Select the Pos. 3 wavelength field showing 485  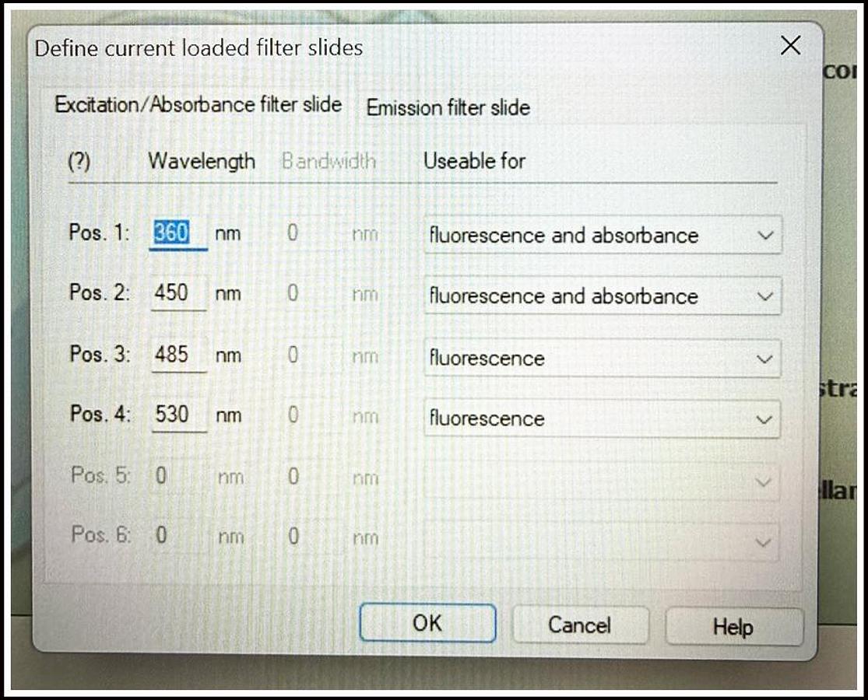177,355
